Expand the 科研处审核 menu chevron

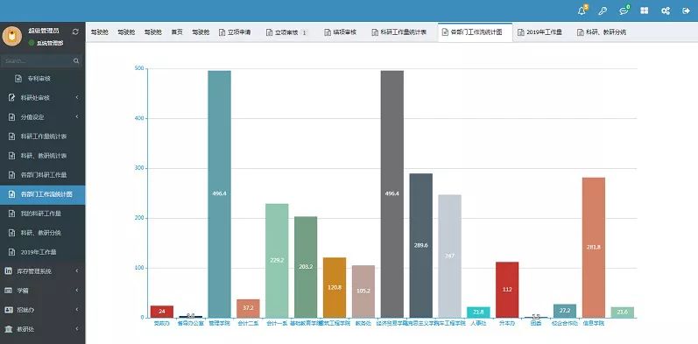76,97
